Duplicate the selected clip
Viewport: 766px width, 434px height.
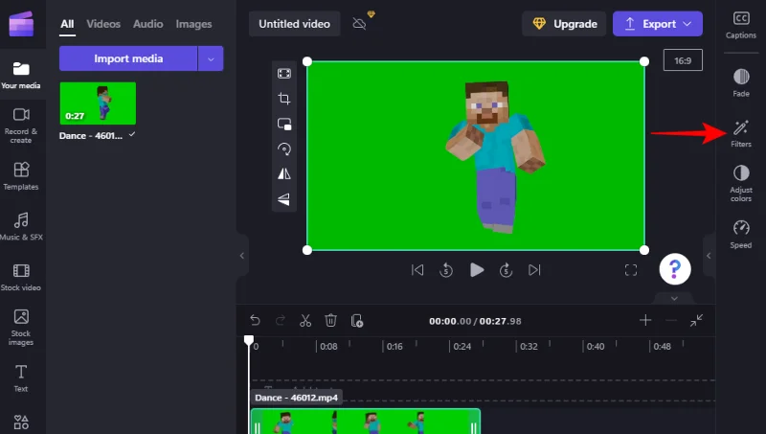point(356,321)
